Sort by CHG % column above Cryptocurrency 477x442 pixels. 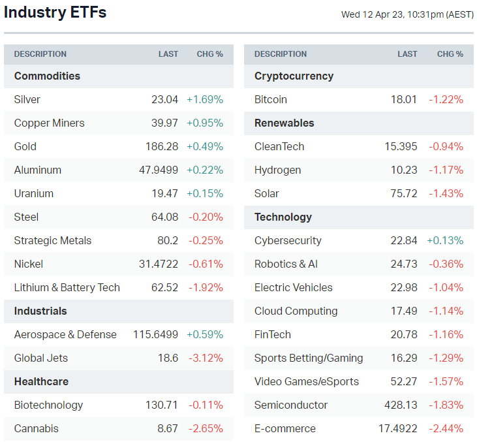[x=450, y=54]
